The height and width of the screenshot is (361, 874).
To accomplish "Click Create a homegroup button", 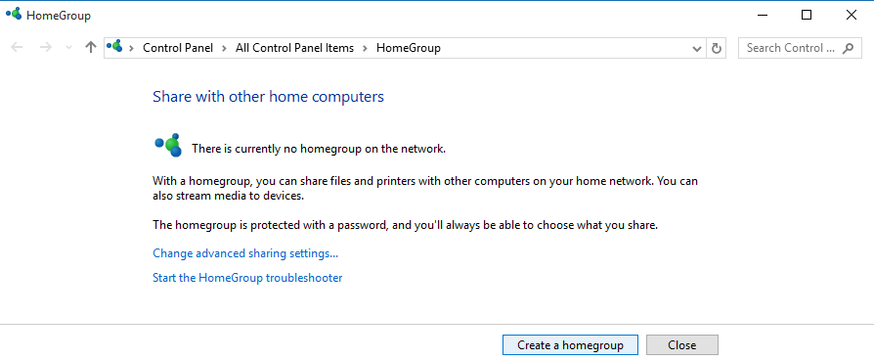I will (x=570, y=344).
